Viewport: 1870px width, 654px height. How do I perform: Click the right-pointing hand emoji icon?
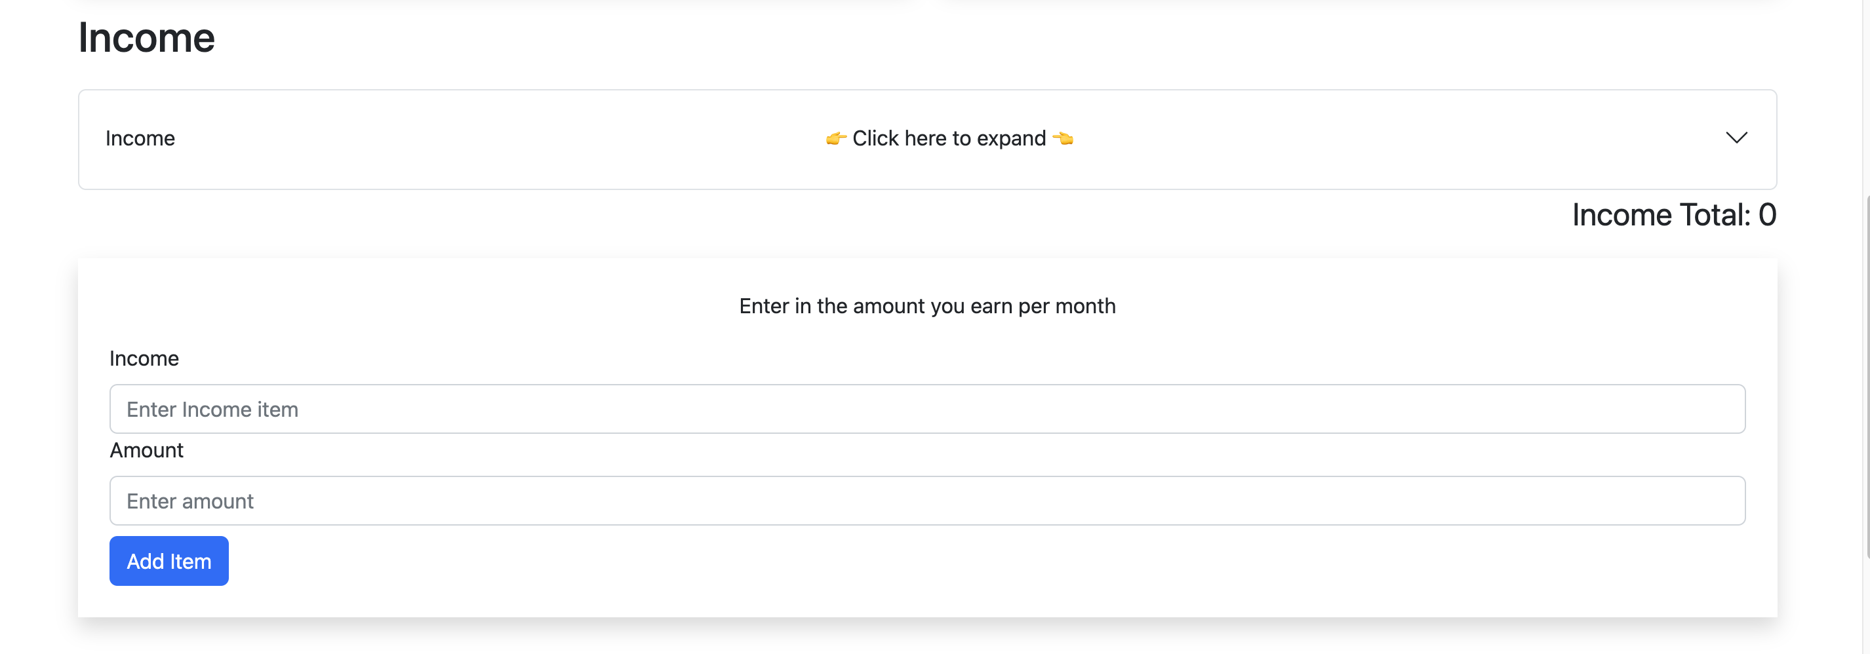[836, 138]
